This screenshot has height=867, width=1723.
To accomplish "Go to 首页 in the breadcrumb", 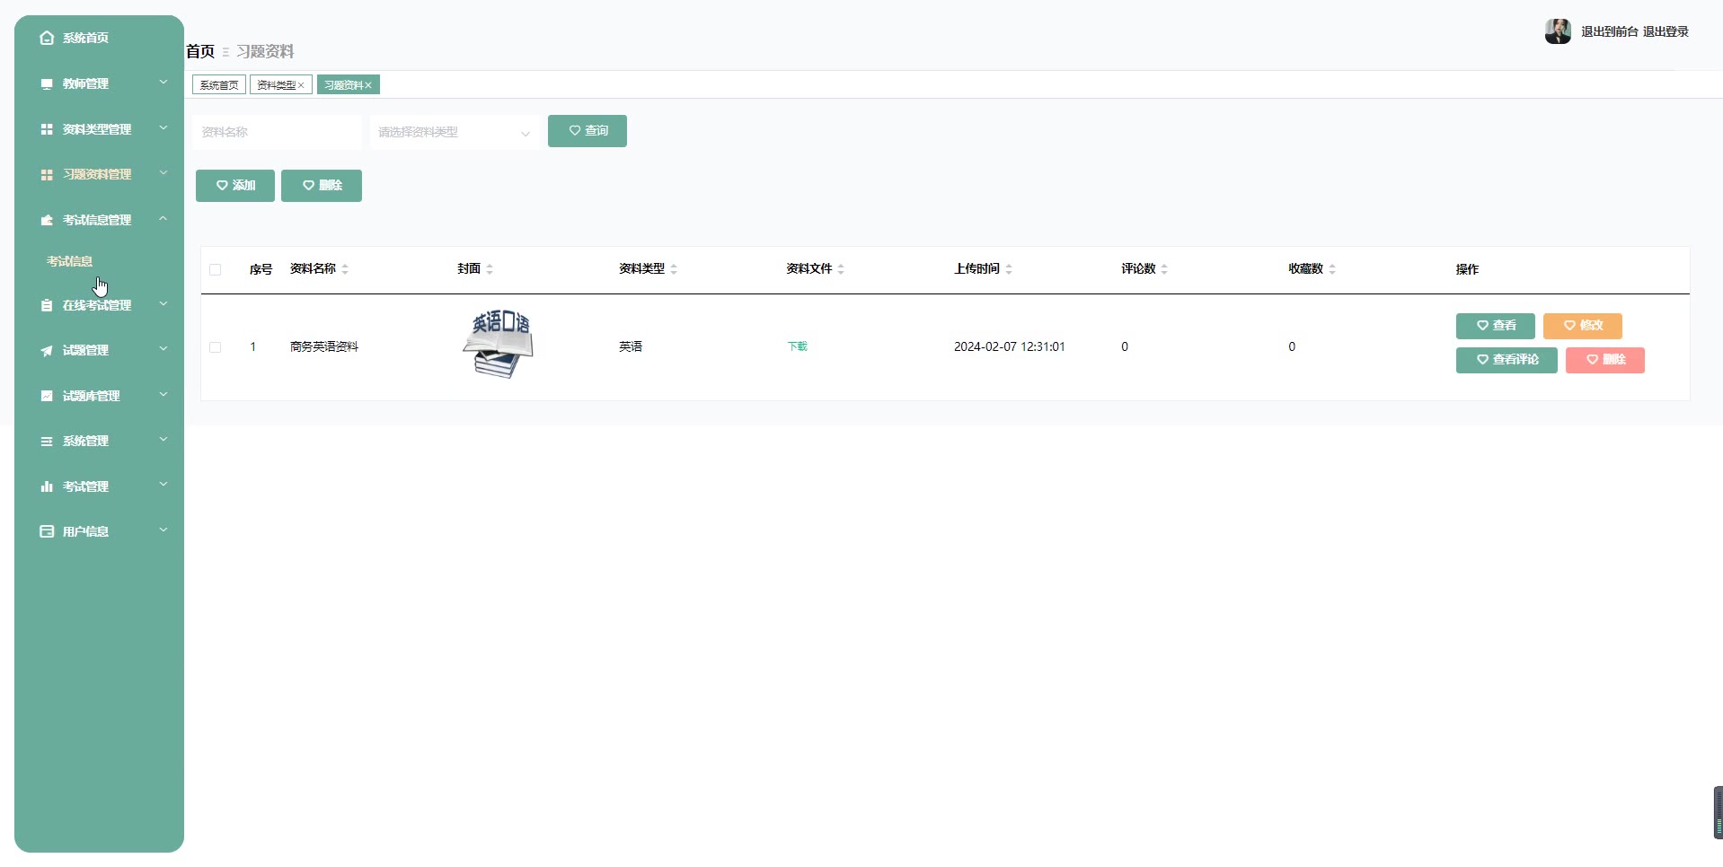I will click(200, 51).
